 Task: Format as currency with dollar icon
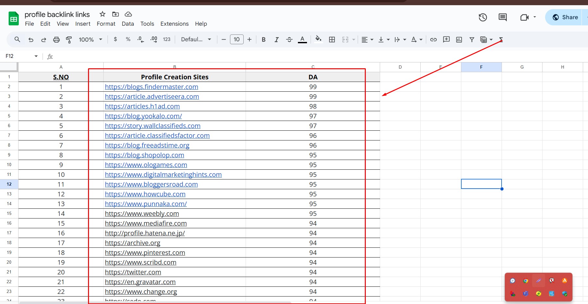pos(115,39)
